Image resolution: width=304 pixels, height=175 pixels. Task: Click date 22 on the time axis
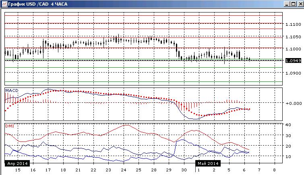pyautogui.click(x=93, y=170)
